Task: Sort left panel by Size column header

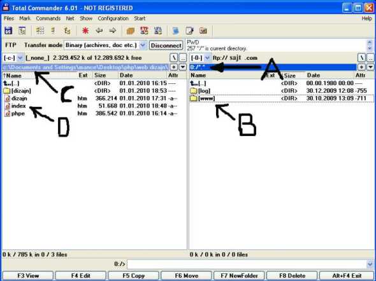Action: coord(105,76)
